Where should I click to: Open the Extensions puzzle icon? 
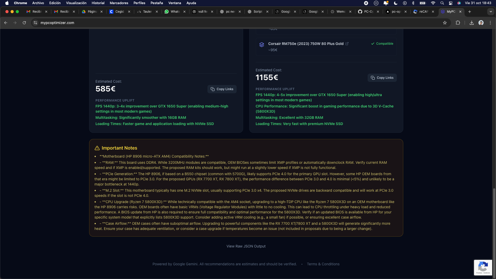coord(458,23)
